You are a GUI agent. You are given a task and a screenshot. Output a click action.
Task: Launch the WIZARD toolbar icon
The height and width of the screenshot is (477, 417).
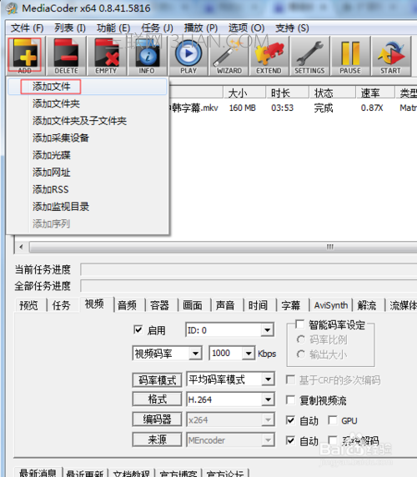click(x=229, y=56)
